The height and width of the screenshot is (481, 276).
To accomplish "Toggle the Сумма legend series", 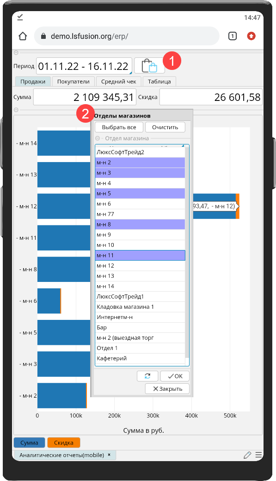I will pyautogui.click(x=30, y=443).
